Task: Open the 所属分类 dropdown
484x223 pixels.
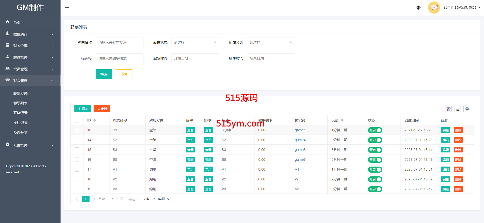Action: 271,42
